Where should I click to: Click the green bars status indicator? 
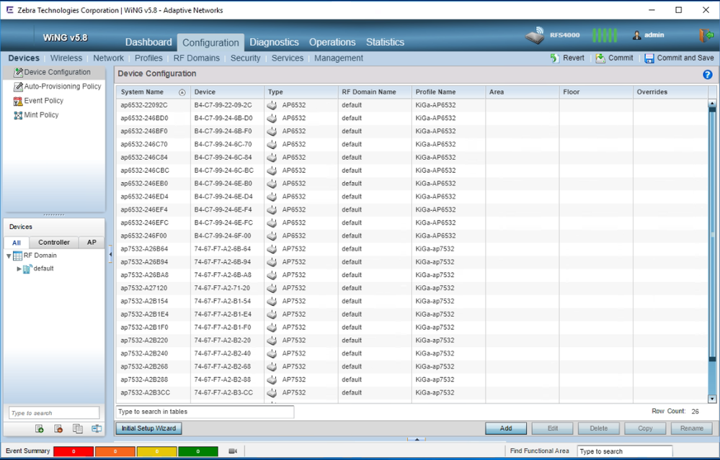pyautogui.click(x=604, y=35)
